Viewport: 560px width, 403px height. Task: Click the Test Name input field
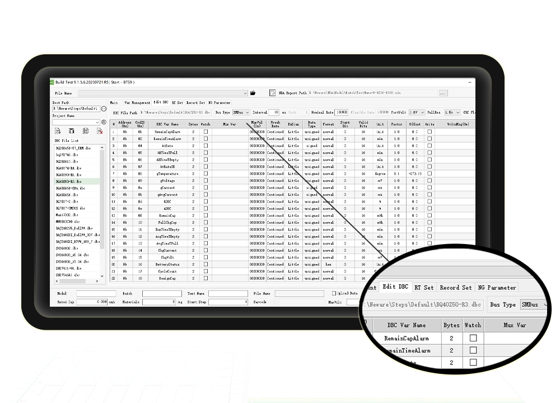coord(228,293)
